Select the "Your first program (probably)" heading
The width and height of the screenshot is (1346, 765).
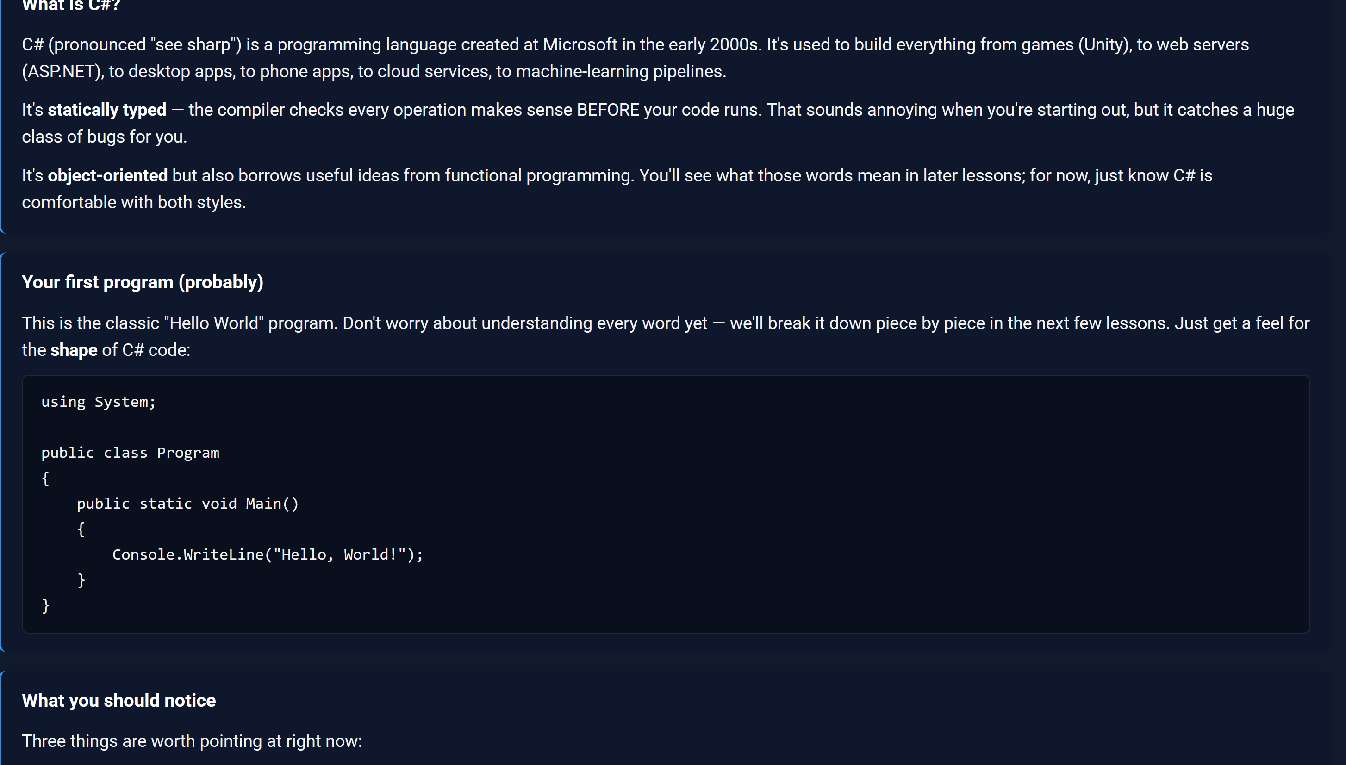(x=143, y=282)
